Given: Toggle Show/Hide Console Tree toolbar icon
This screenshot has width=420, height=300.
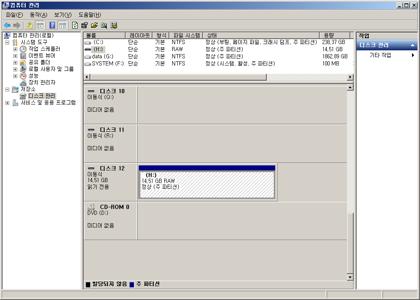Looking at the screenshot, I should [x=40, y=25].
